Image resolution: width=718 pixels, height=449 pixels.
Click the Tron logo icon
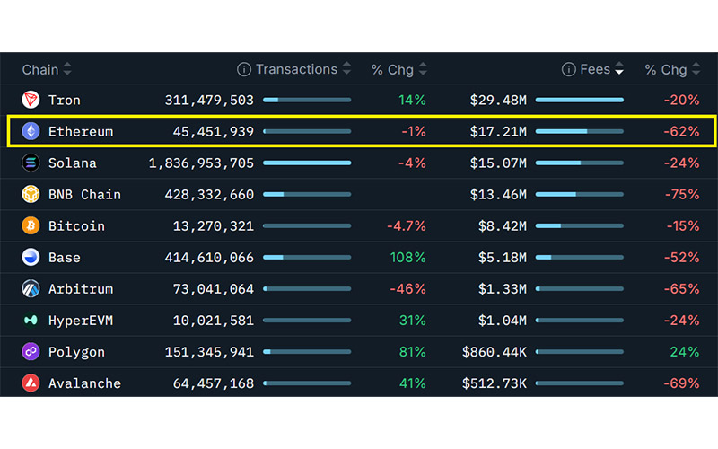click(x=31, y=100)
